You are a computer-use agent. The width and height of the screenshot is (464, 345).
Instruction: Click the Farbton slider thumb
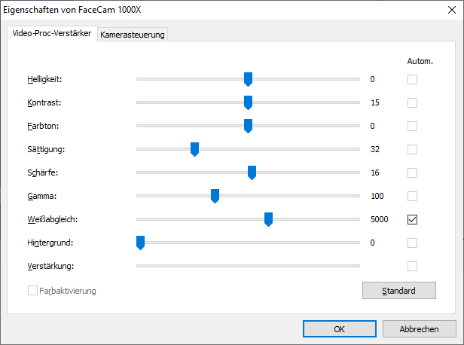(248, 126)
